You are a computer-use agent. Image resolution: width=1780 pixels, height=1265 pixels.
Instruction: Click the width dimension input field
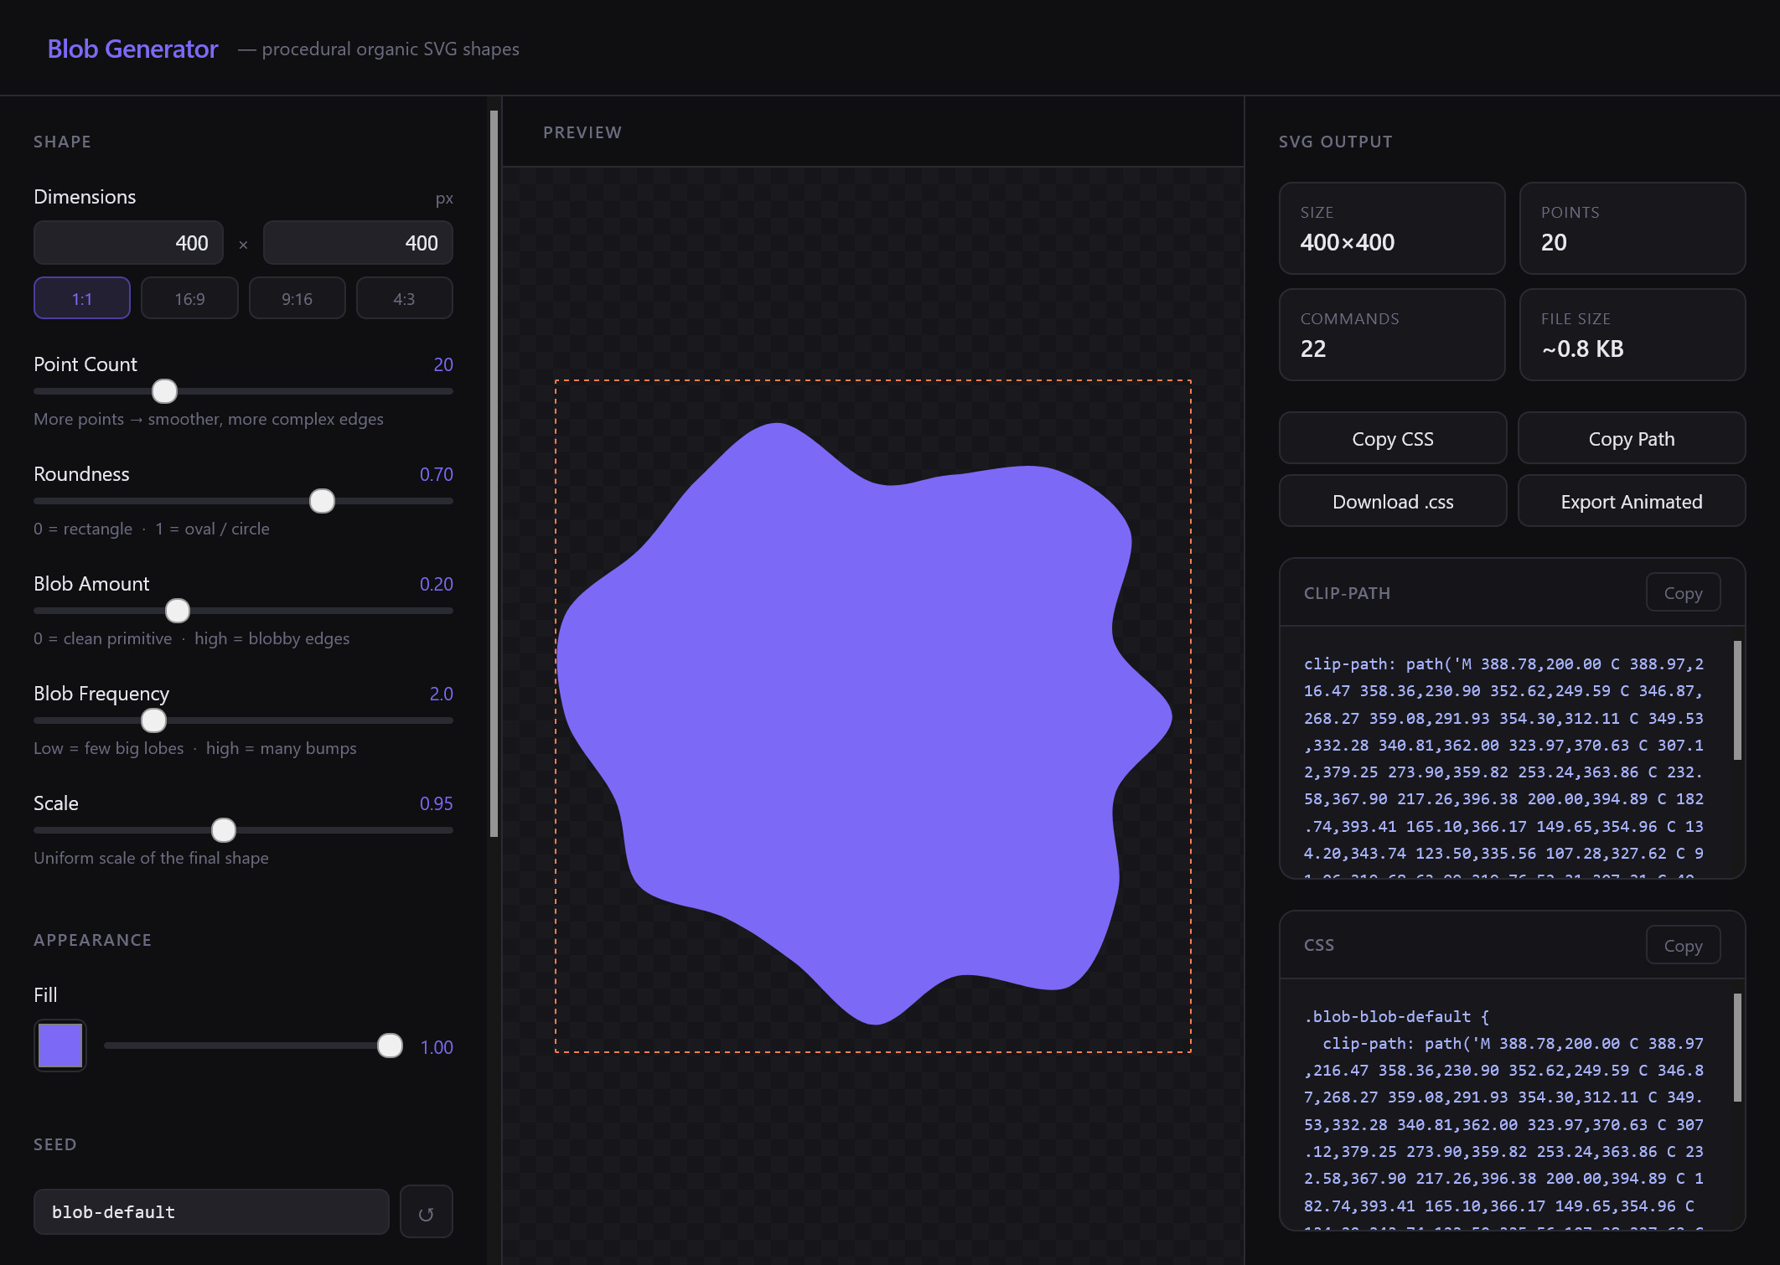tap(128, 243)
